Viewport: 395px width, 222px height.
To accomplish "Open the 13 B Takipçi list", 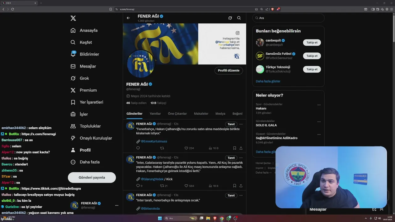I will pyautogui.click(x=158, y=103).
